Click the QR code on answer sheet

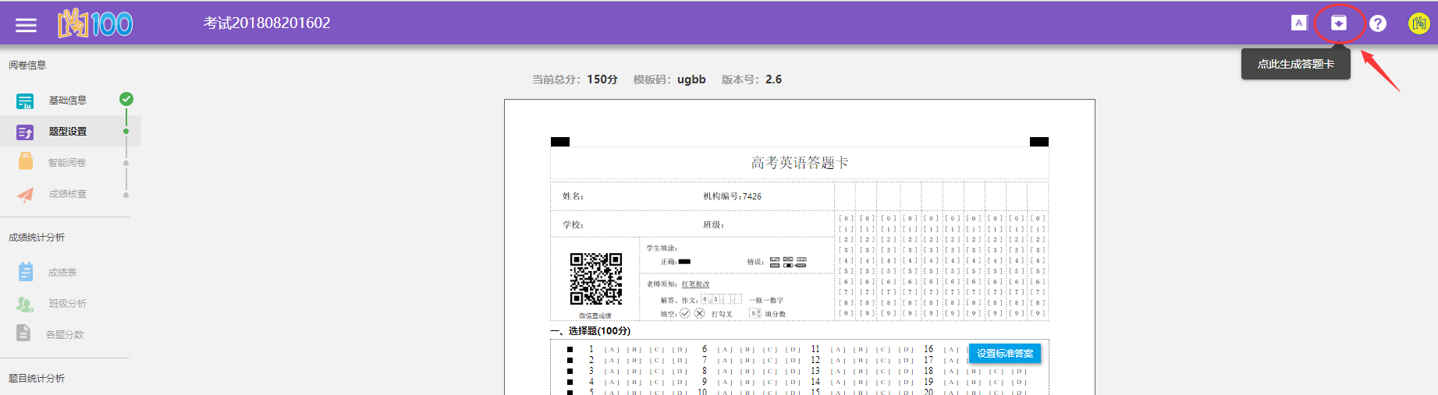[x=595, y=278]
